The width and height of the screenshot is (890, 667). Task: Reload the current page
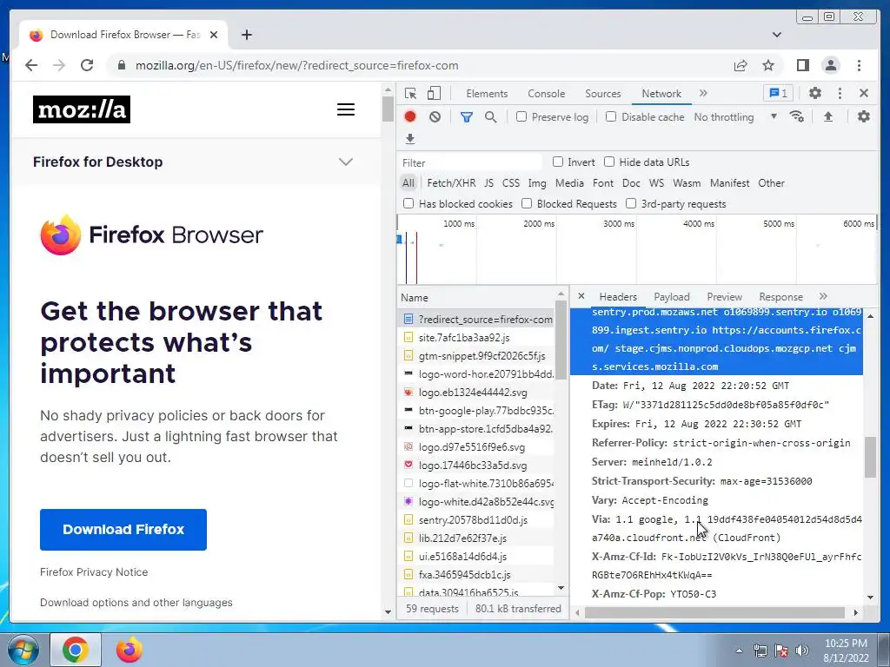click(x=87, y=65)
